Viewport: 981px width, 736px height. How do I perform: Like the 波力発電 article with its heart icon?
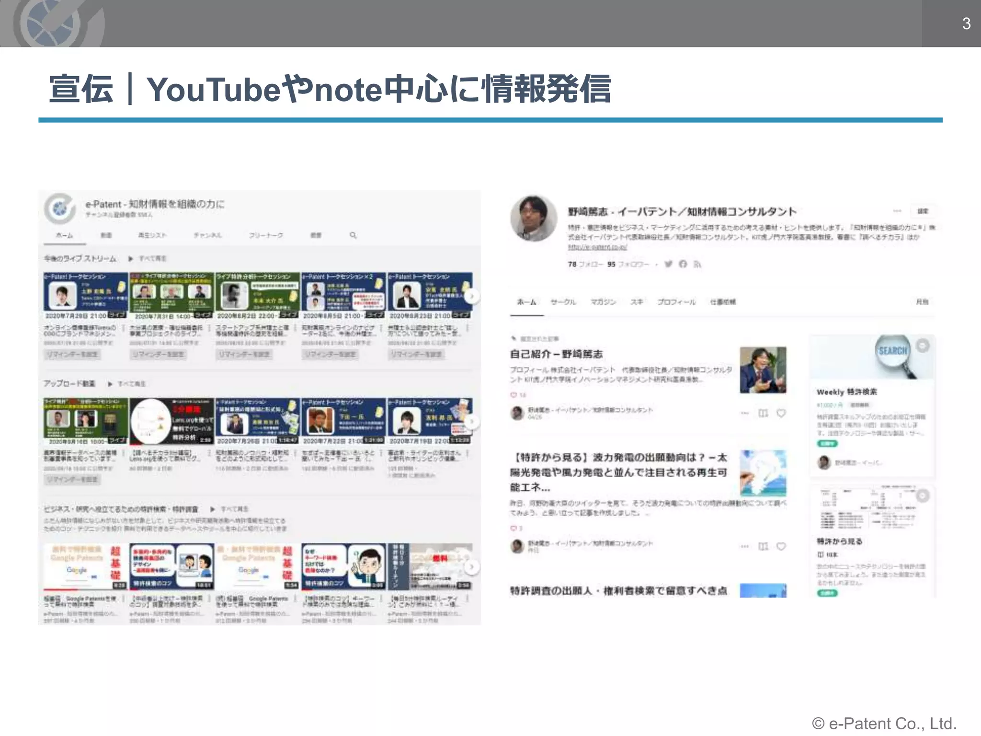point(781,546)
